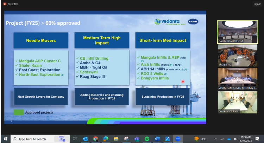The image size is (264, 144).
Task: Open Microsoft Edge in taskbar
Action: point(106,139)
